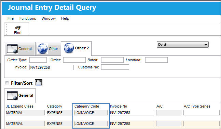The image size is (221, 129).
Task: Click the Order Type input field
Action: (x=38, y=60)
